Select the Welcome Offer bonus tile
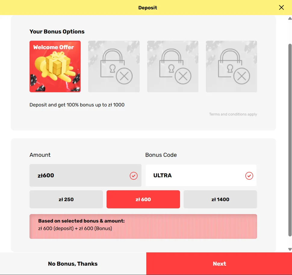Screen dimensions: 292x275 coord(55,66)
